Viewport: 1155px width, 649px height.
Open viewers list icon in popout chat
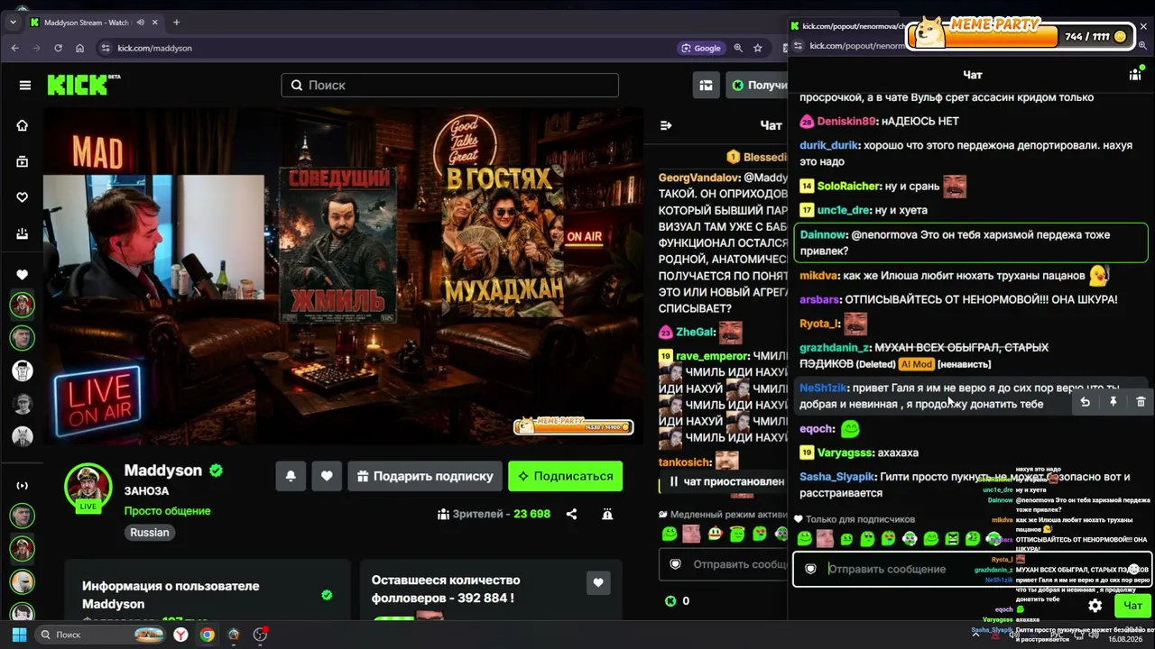1135,75
